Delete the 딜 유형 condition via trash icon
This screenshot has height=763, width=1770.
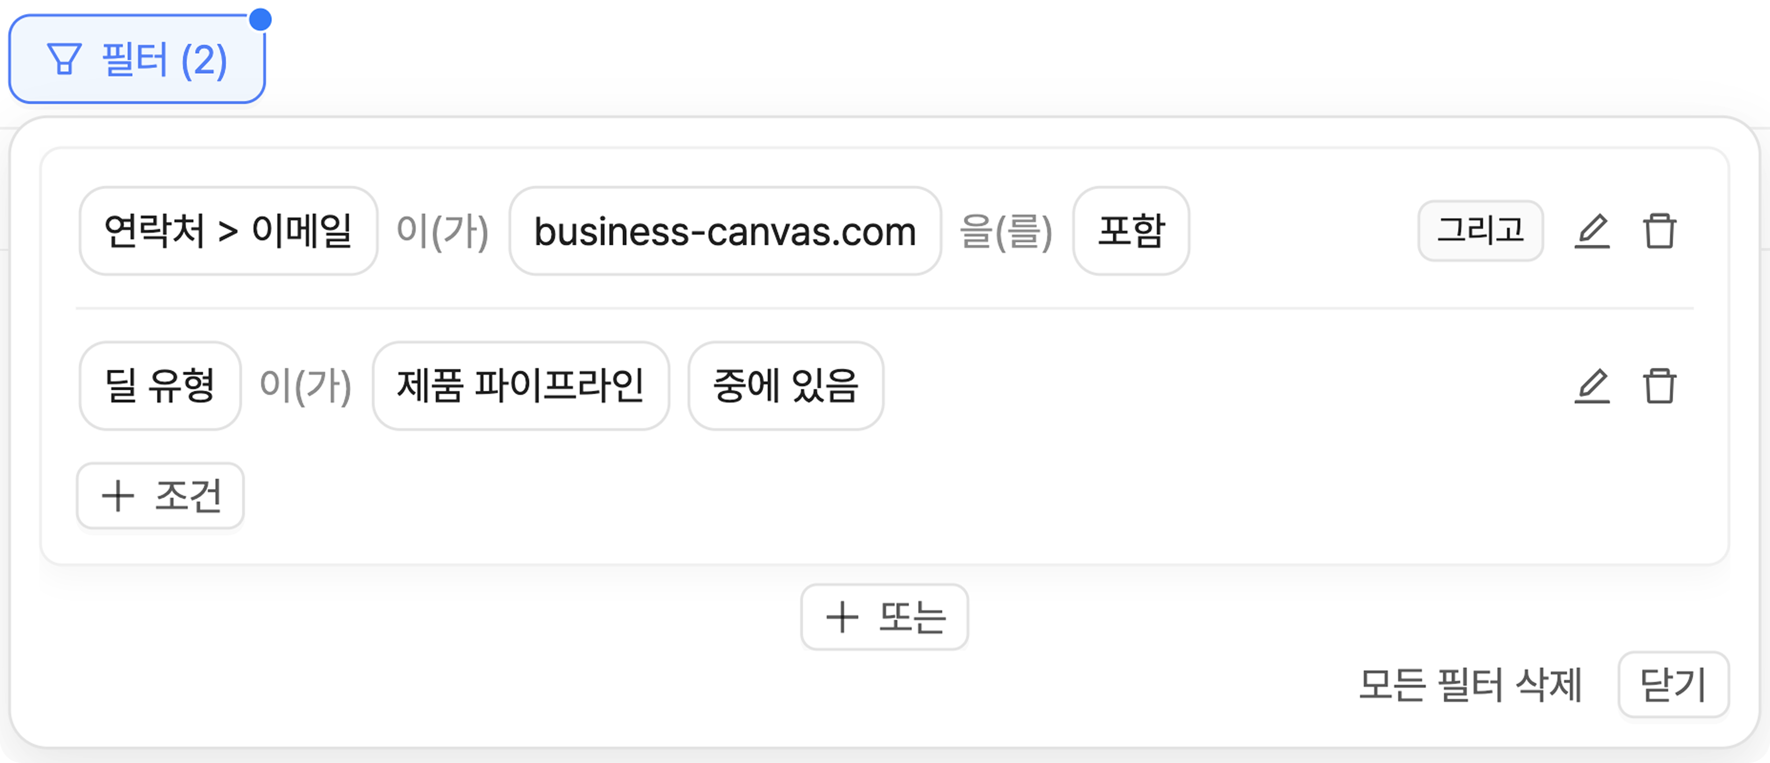click(1660, 386)
